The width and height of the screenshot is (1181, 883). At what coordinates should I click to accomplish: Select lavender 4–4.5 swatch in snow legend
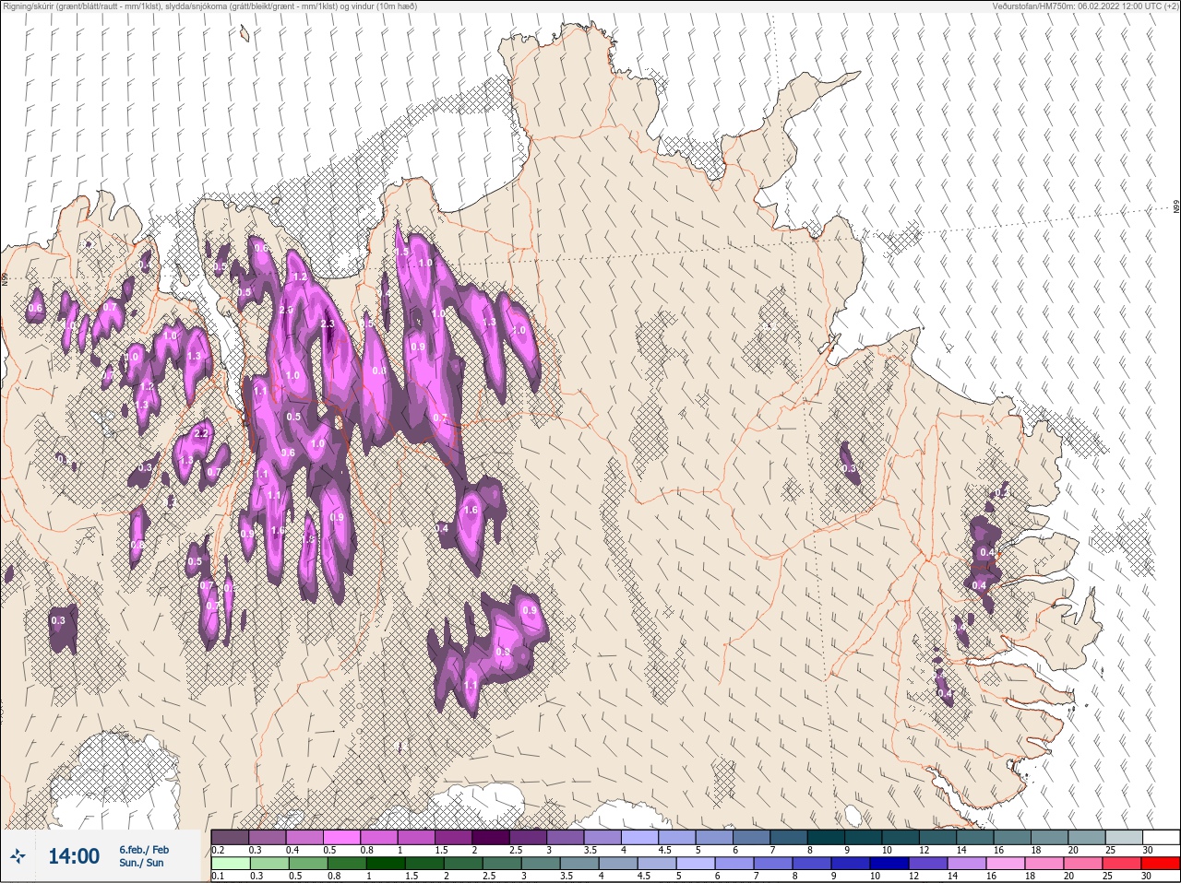[641, 837]
